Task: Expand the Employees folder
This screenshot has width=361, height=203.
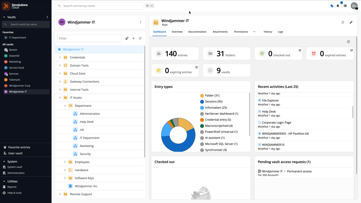Action: 65,162
